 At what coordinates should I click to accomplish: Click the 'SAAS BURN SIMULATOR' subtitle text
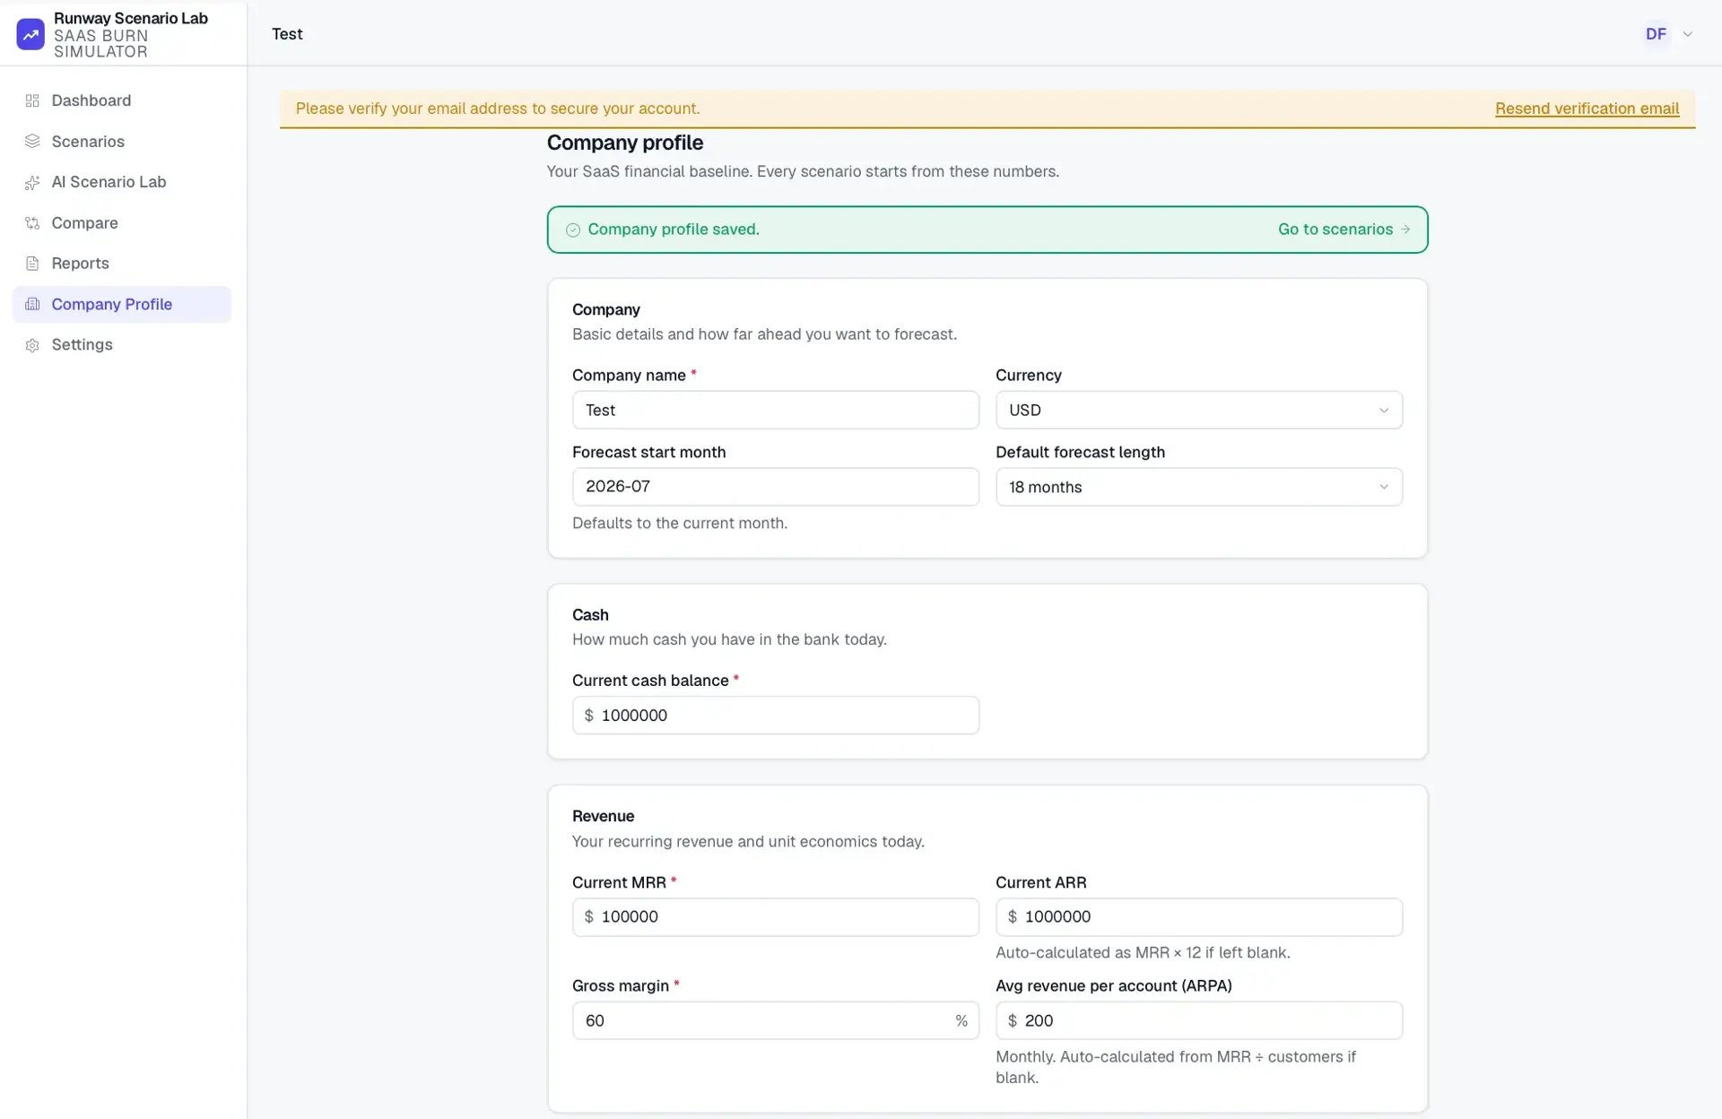coord(100,44)
